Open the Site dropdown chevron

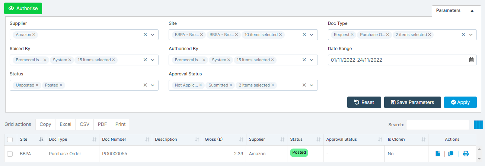[312, 35]
